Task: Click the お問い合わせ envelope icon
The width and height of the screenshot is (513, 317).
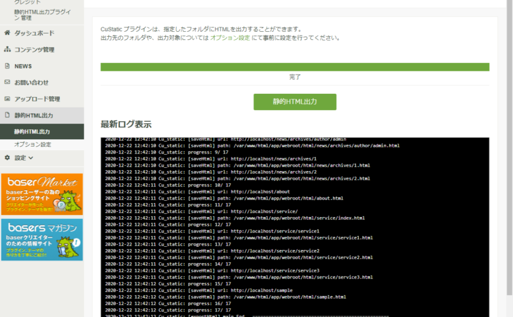Action: coord(7,82)
